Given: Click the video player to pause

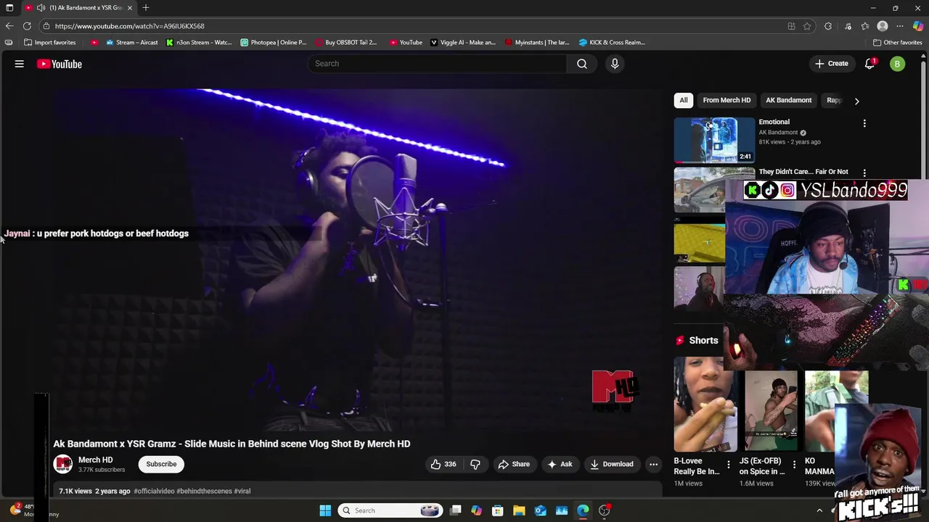Looking at the screenshot, I should coord(356,260).
